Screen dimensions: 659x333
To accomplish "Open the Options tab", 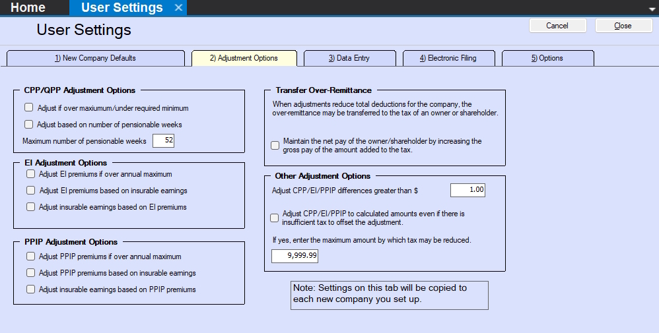I will pos(547,58).
